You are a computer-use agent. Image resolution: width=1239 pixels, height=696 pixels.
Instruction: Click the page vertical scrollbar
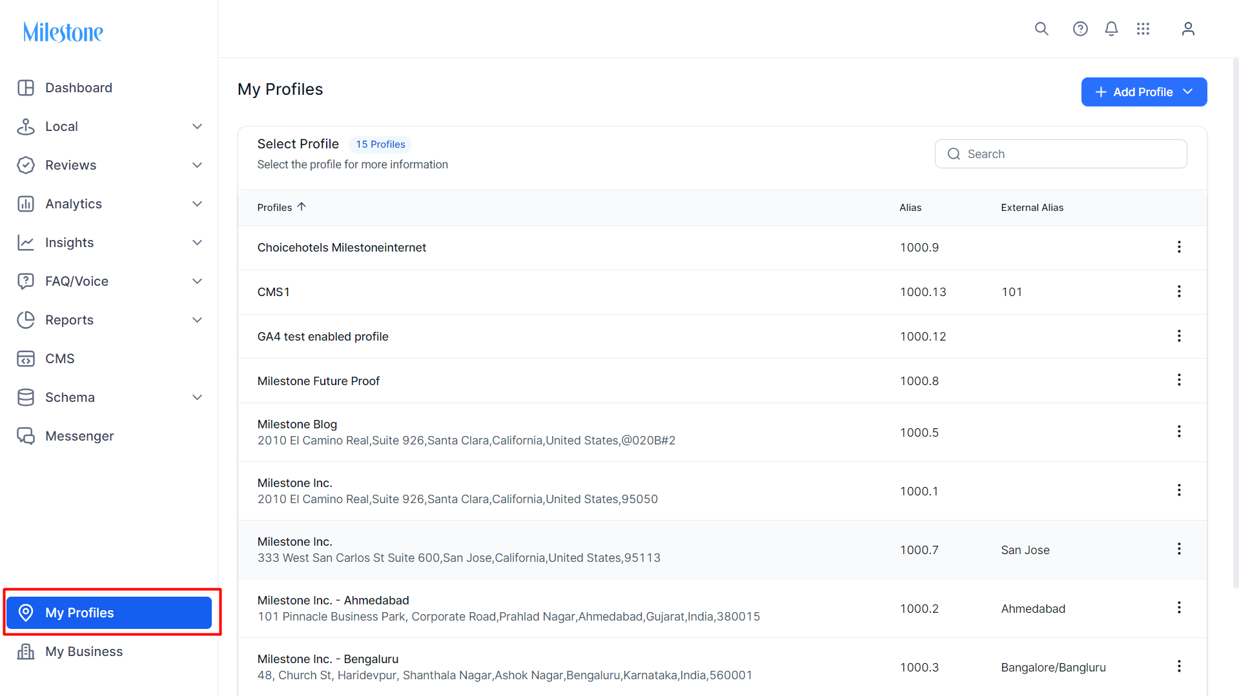point(1235,323)
